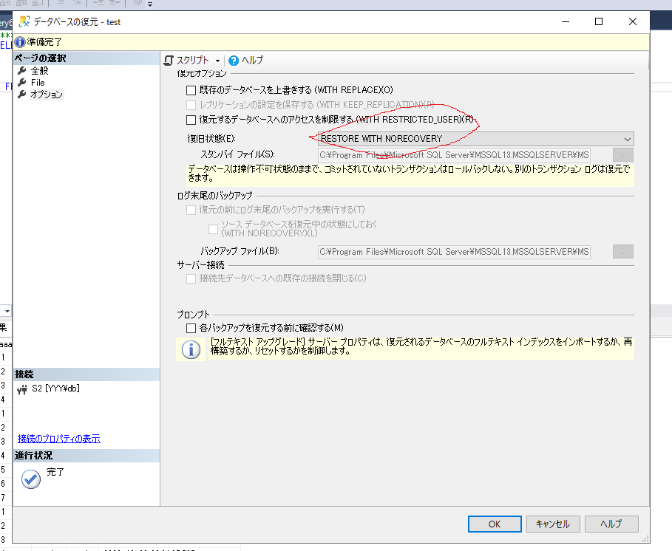Open the 接続のプロパティの表示 link
The height and width of the screenshot is (551, 672).
(x=58, y=439)
